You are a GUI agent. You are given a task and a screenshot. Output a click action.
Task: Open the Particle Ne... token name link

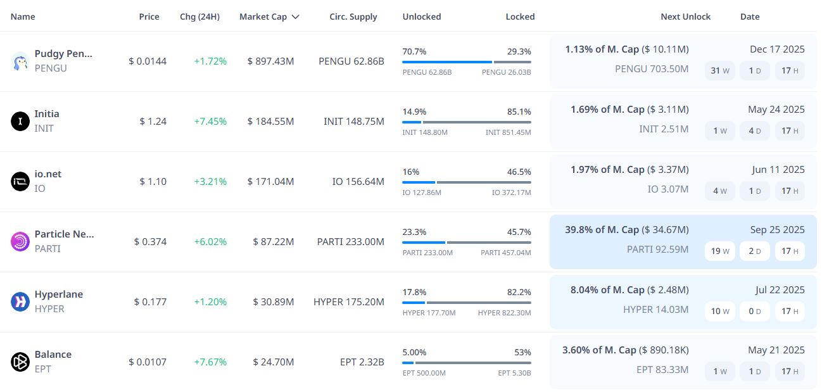click(64, 234)
